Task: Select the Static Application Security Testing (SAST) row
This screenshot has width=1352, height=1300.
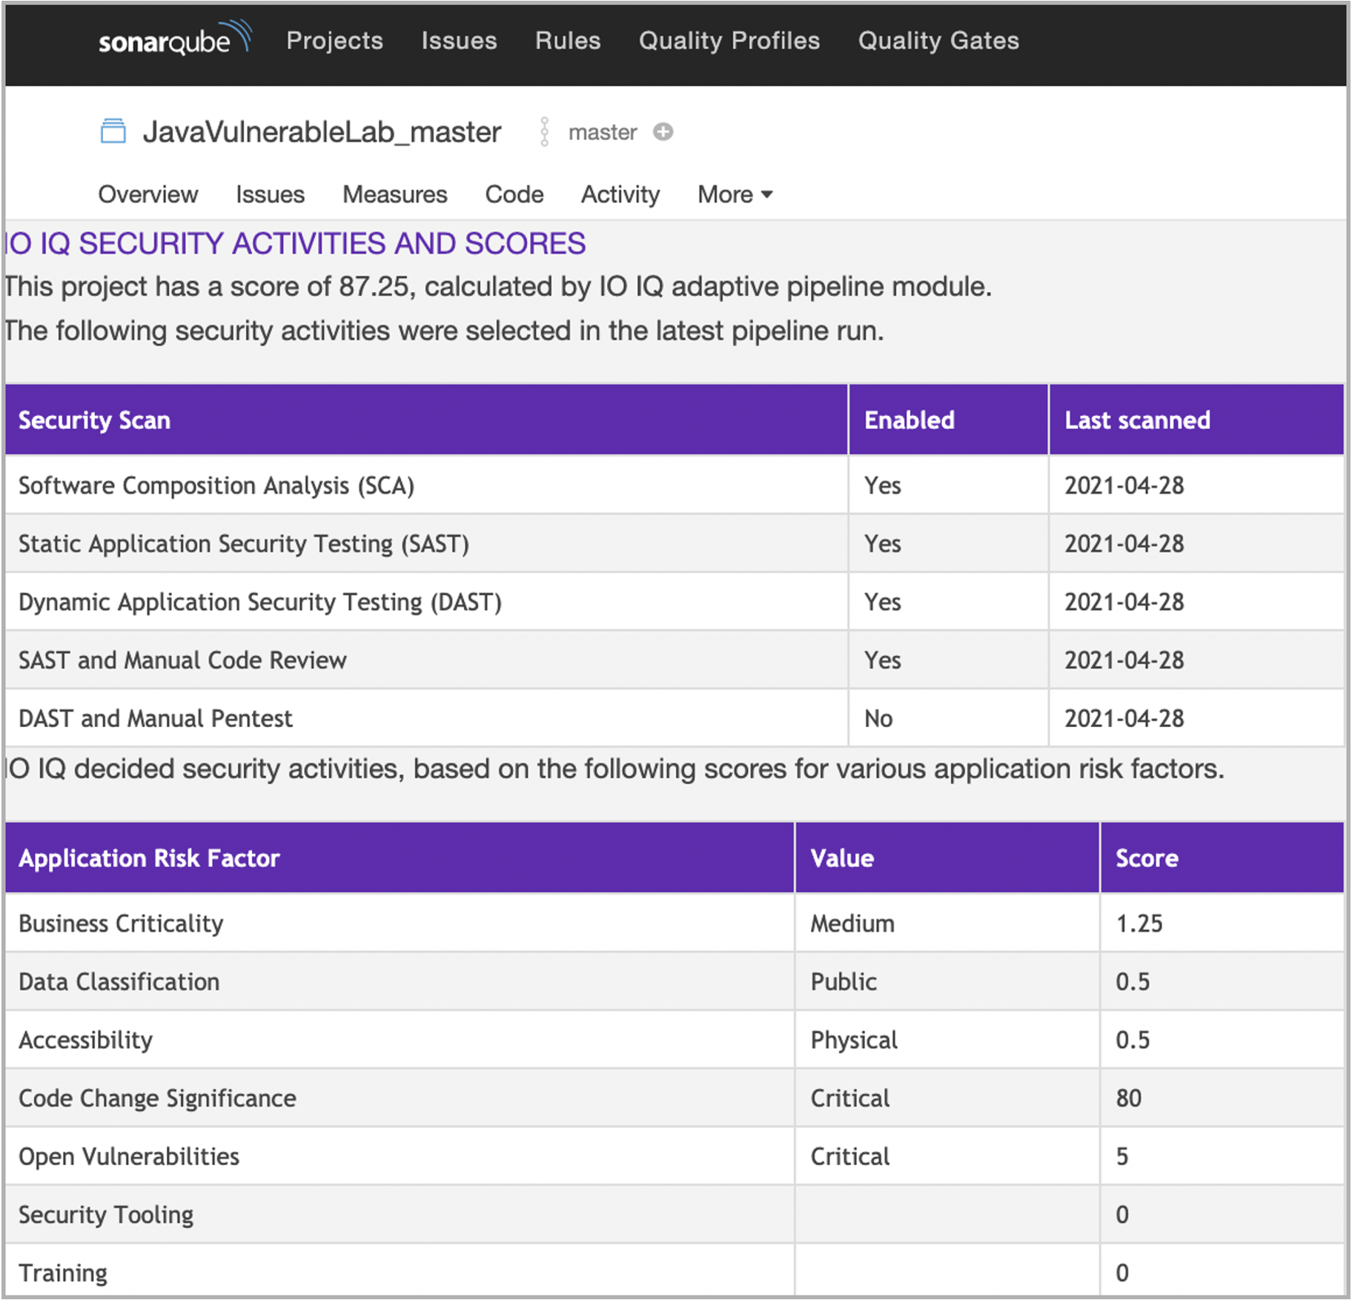Action: point(675,543)
